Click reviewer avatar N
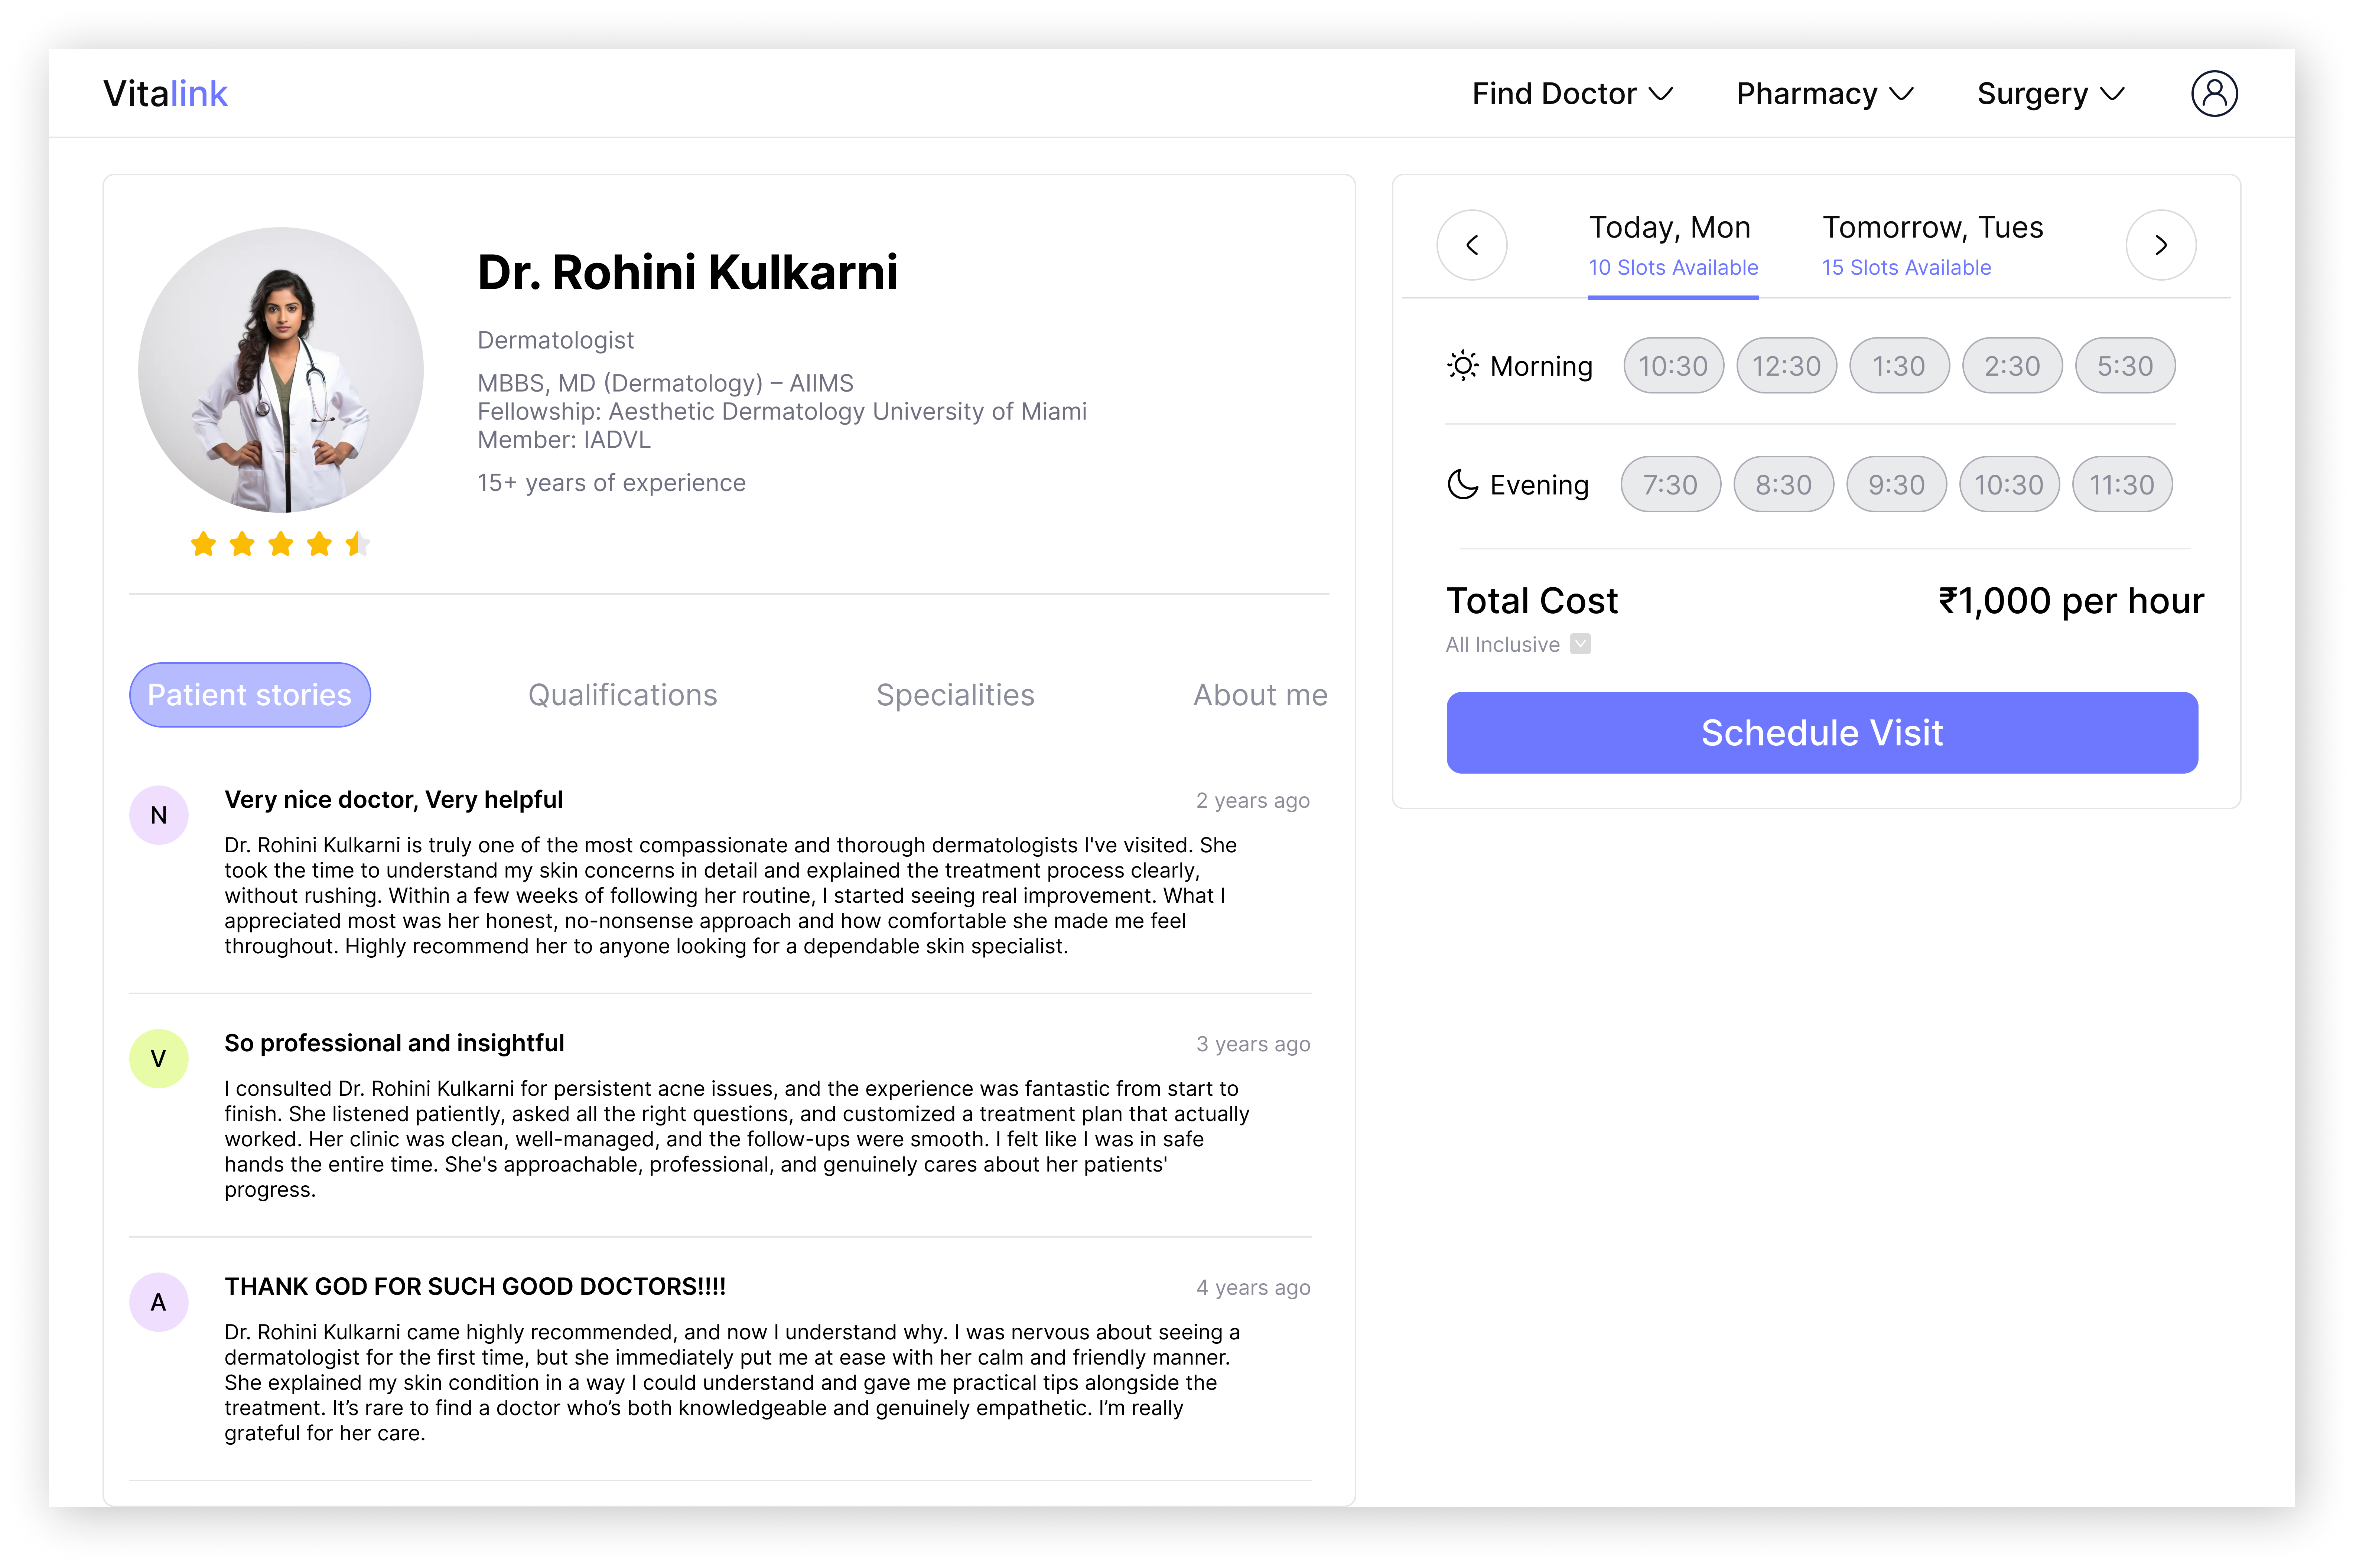 pyautogui.click(x=159, y=815)
